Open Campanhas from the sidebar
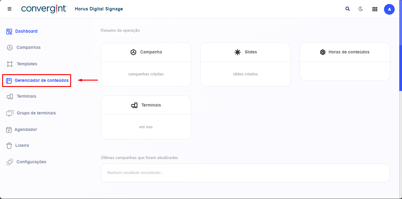The width and height of the screenshot is (402, 199). (28, 47)
